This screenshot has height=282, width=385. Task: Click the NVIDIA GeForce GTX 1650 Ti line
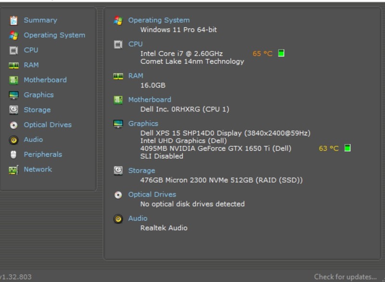tap(216, 149)
